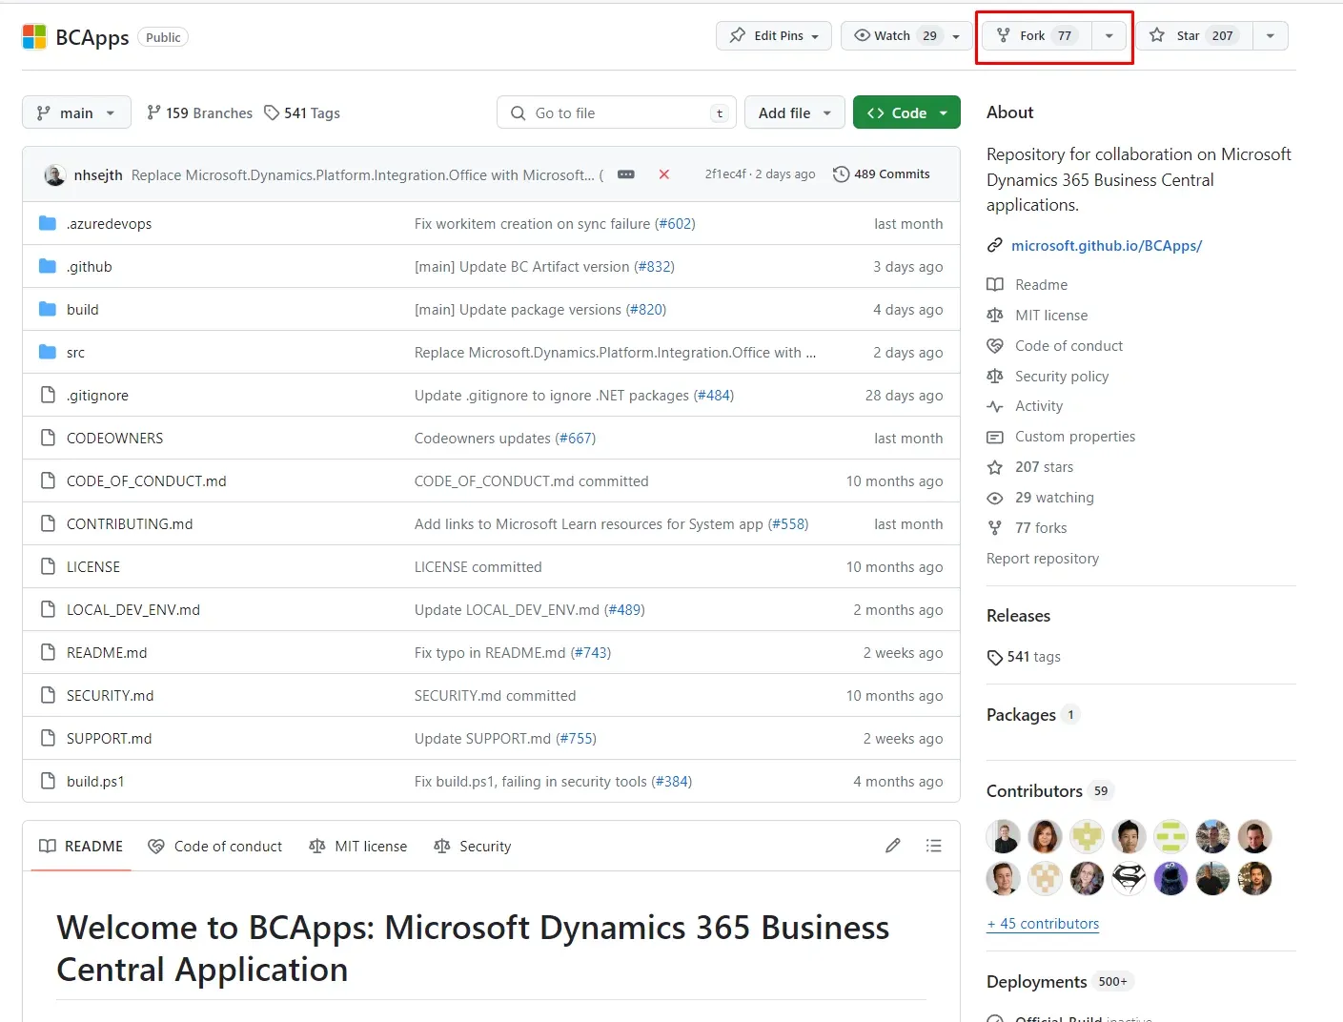Open the 159 Branches link
This screenshot has height=1022, width=1343.
pyautogui.click(x=199, y=112)
